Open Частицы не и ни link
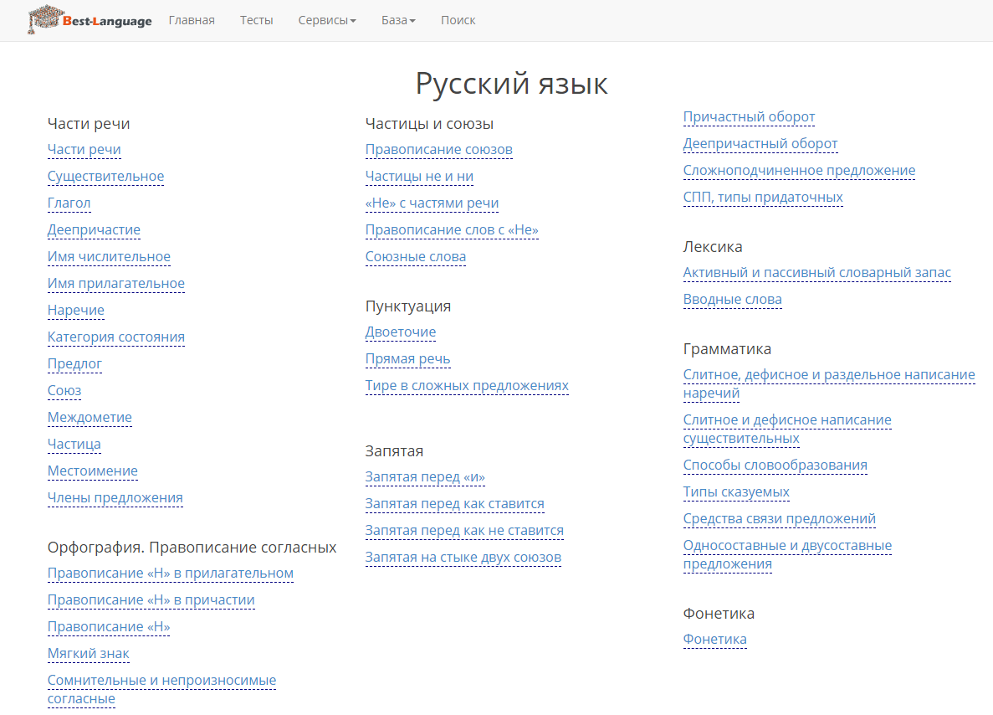 (x=419, y=177)
